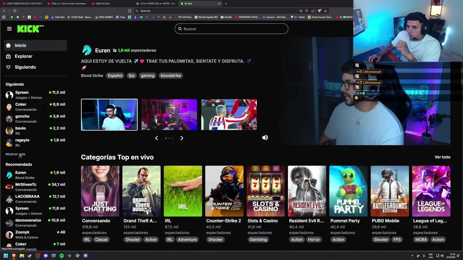The height and width of the screenshot is (260, 463).
Task: Click MOBA tag under League of Legends
Action: [x=421, y=239]
